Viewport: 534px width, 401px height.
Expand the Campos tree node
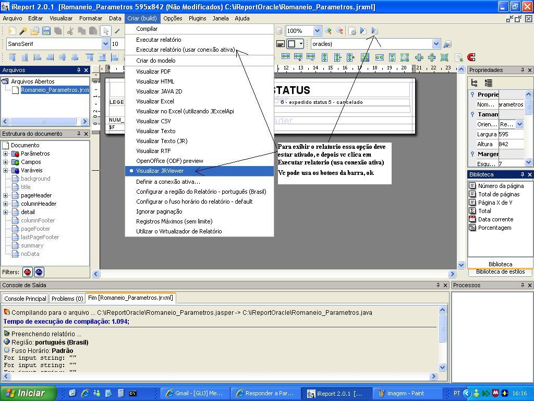coord(5,162)
